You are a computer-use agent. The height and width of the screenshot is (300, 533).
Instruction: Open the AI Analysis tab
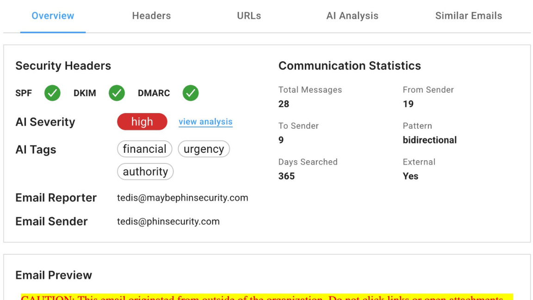[x=352, y=16]
